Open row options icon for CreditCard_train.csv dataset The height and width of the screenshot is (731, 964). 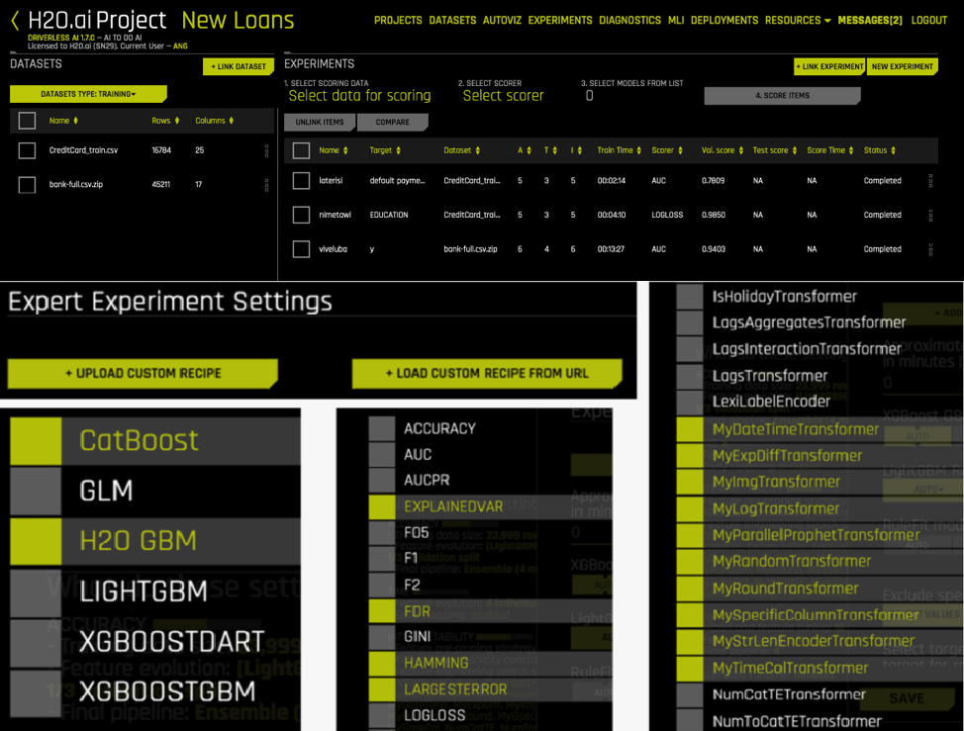pyautogui.click(x=266, y=151)
